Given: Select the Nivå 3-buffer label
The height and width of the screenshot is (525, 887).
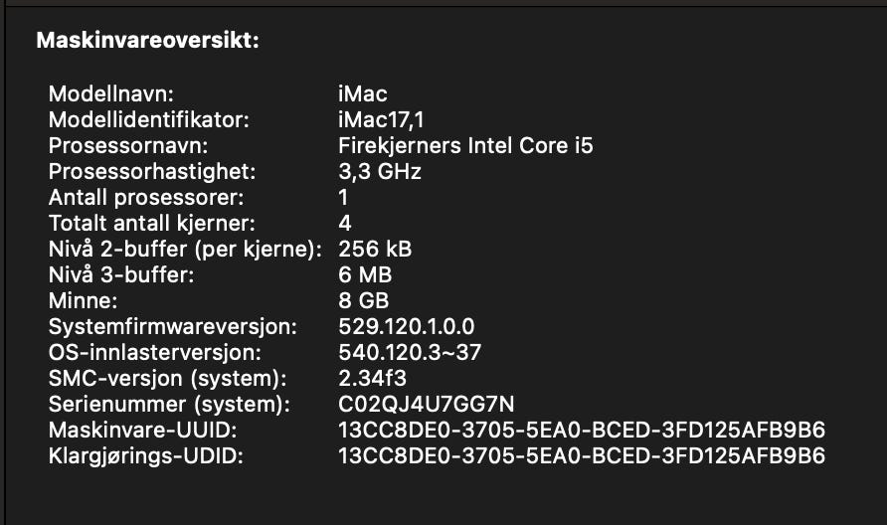Looking at the screenshot, I should tap(121, 274).
